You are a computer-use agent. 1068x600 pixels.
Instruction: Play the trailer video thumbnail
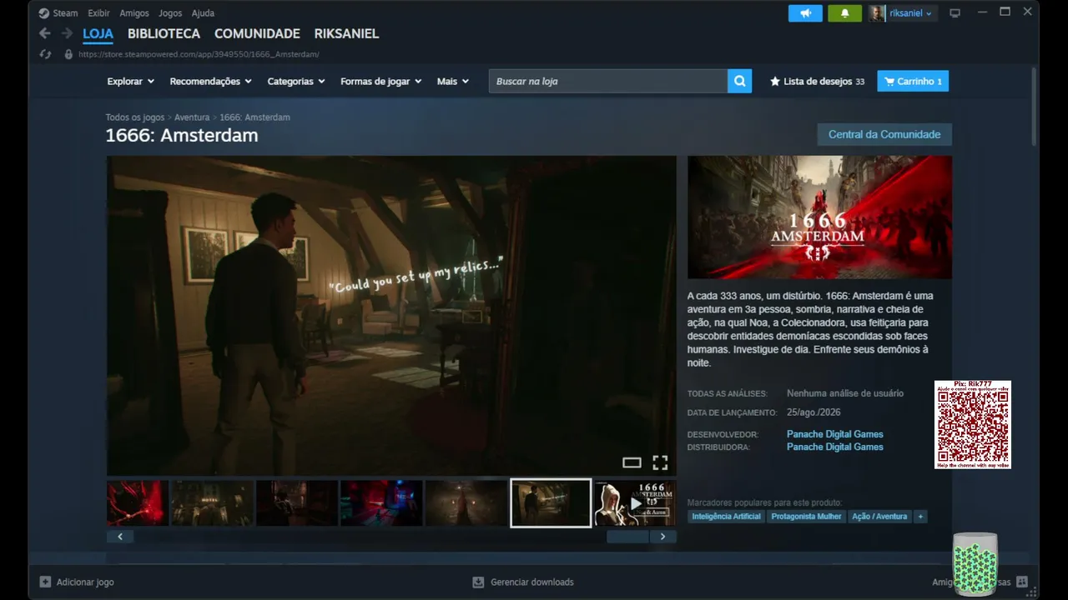[x=635, y=503]
